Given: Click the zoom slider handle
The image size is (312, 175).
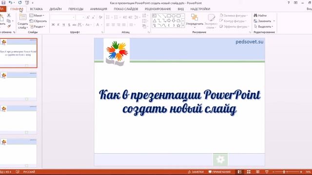Looking at the screenshot, I should [284, 172].
